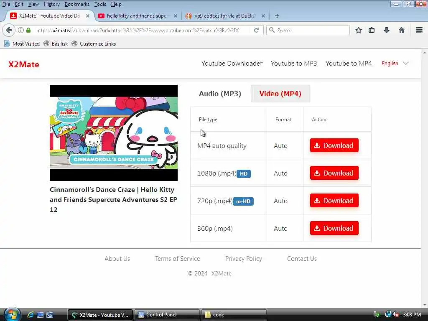
Task: Click the m-HD badge on 720p row
Action: tap(243, 201)
